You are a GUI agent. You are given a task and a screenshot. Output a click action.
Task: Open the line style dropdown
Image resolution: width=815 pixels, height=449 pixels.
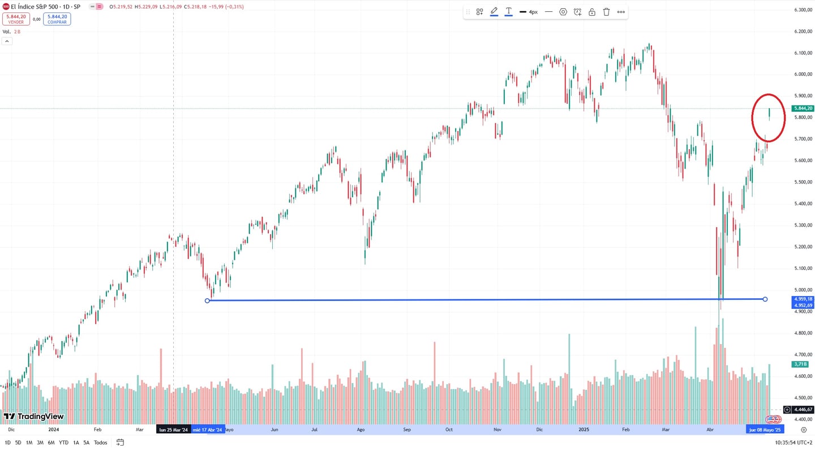click(x=548, y=12)
